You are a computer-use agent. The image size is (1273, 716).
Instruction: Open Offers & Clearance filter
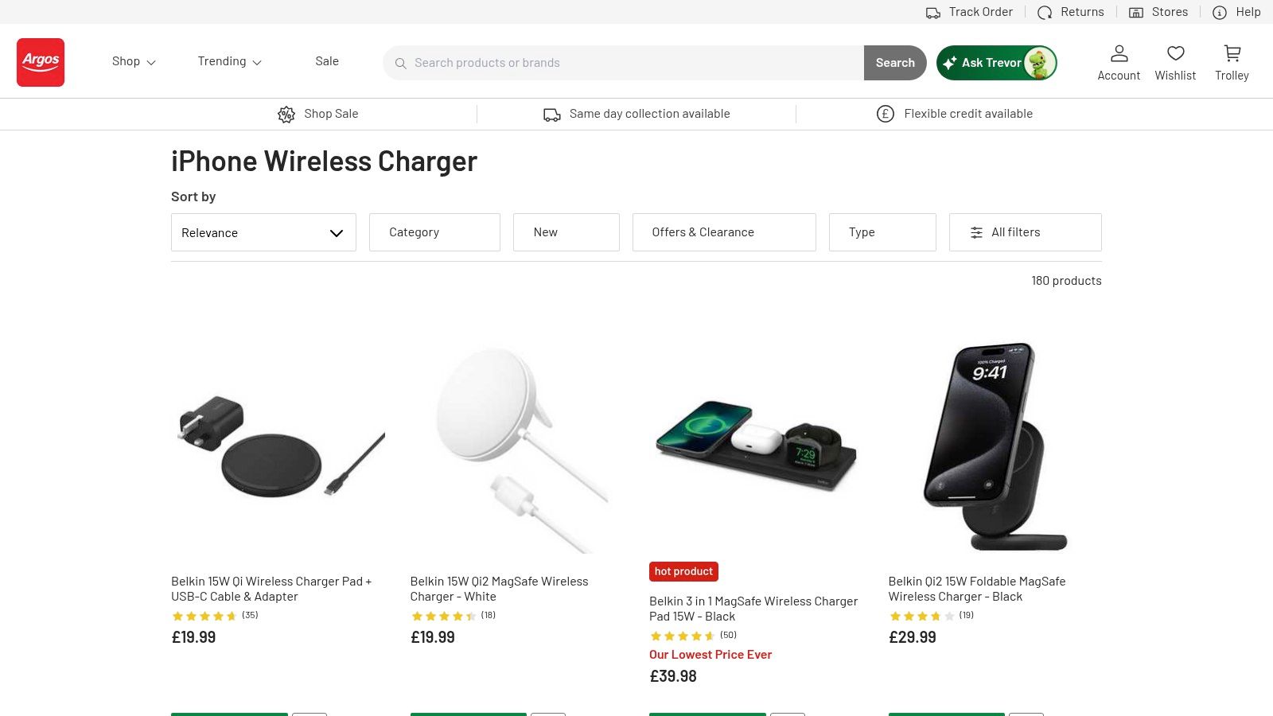pyautogui.click(x=724, y=232)
